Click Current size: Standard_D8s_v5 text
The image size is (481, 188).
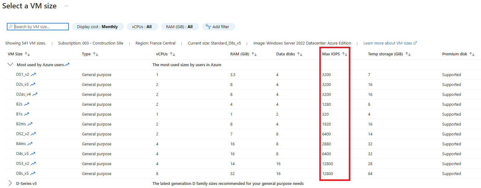214,43
